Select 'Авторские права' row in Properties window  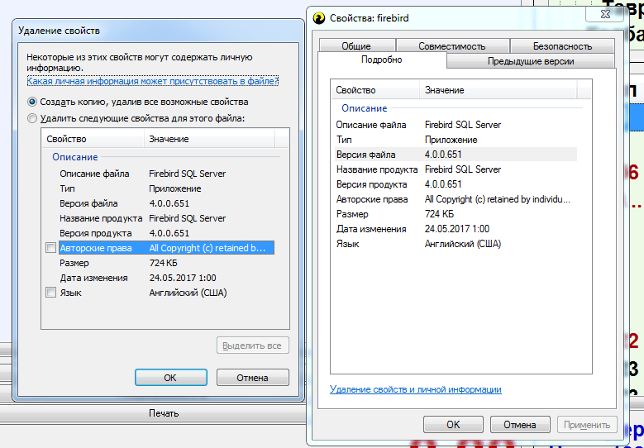coord(456,199)
